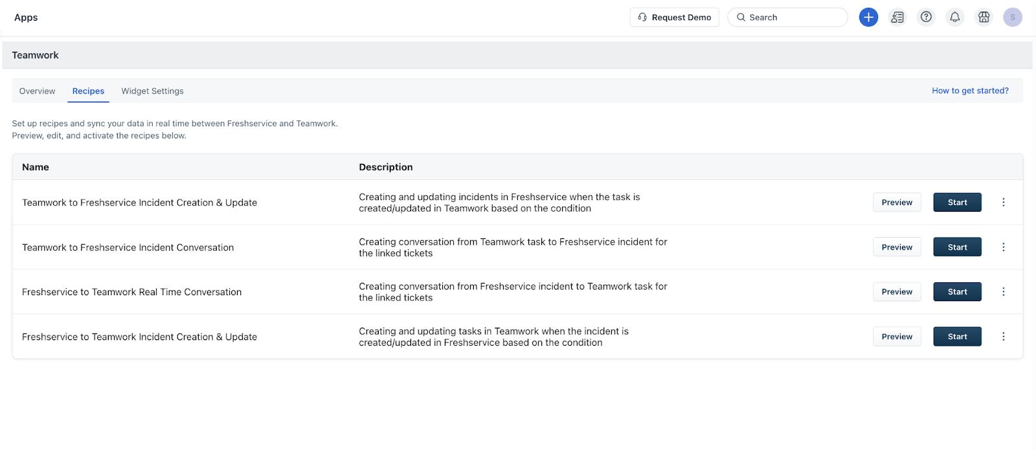Preview Freshservice to Teamwork Real Time Conversation recipe
The height and width of the screenshot is (450, 1036).
(x=897, y=292)
